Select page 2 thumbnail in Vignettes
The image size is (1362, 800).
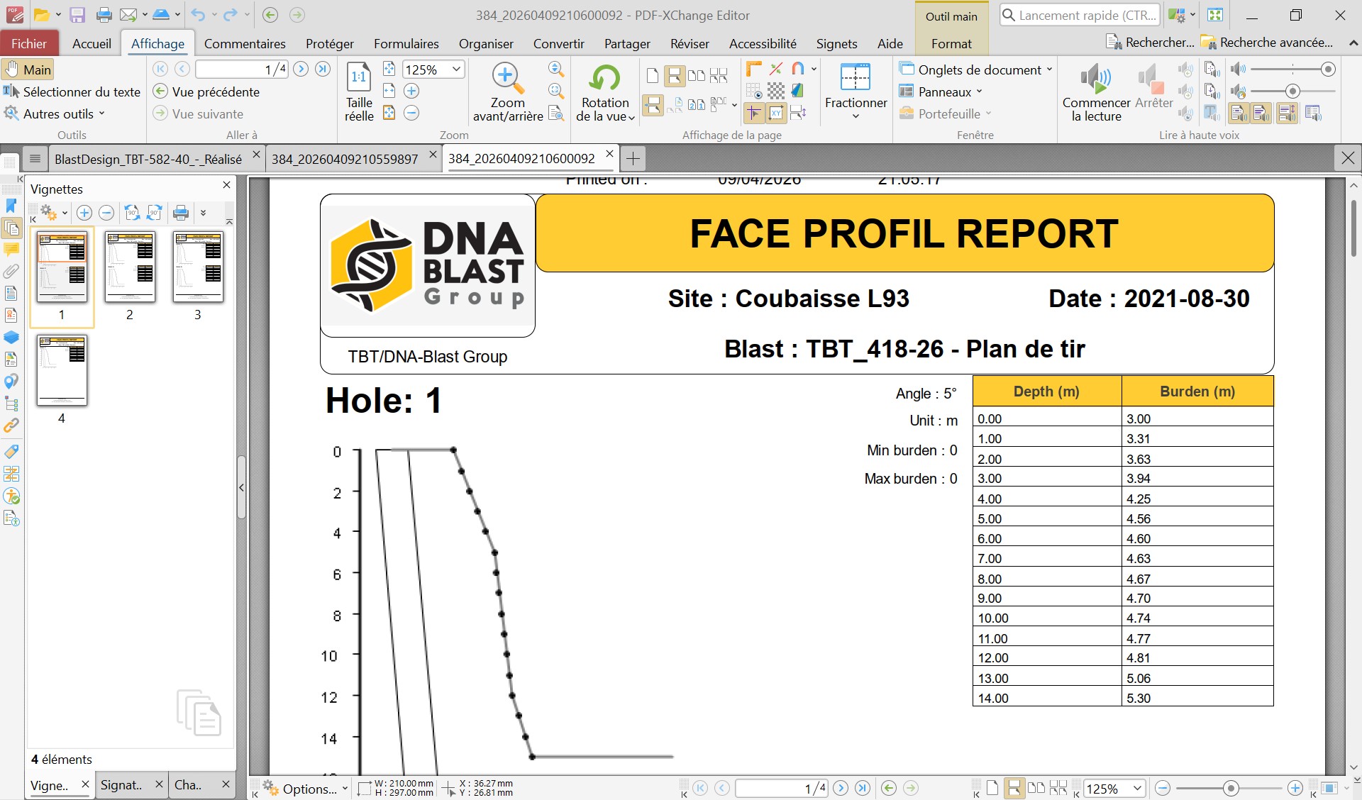click(130, 267)
